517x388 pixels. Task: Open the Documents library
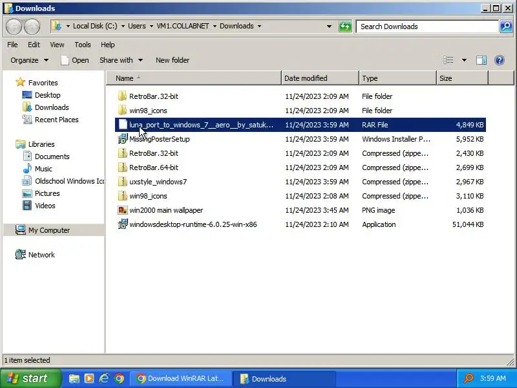coord(52,156)
